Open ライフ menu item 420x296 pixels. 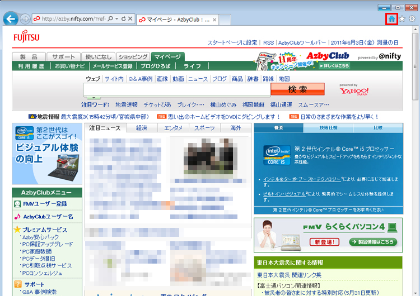click(x=192, y=66)
